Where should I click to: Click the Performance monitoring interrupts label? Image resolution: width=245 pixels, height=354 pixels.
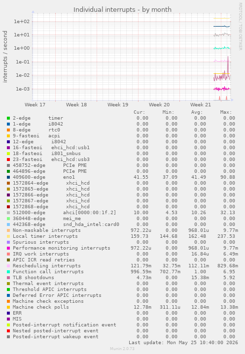(62, 248)
